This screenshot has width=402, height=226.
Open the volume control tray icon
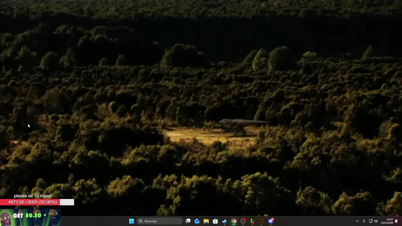coord(376,221)
